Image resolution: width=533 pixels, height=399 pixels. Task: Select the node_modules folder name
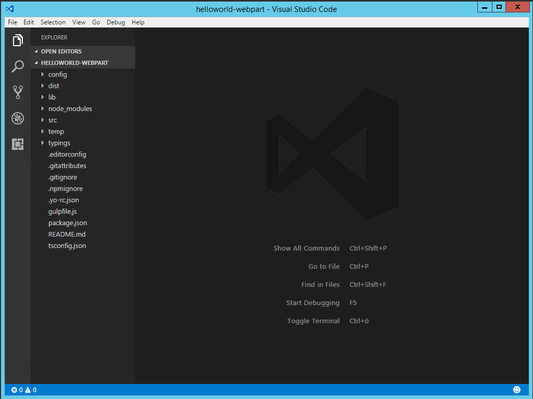(x=70, y=109)
